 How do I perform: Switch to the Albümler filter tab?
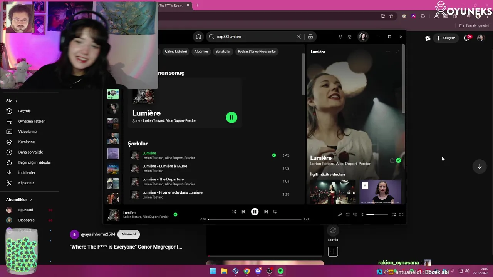tap(201, 52)
